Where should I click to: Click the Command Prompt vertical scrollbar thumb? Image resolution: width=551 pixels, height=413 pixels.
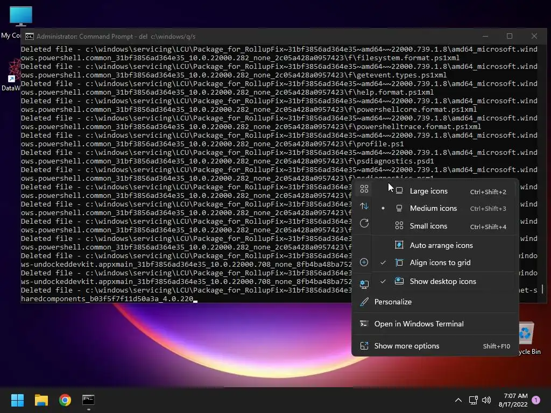click(542, 289)
